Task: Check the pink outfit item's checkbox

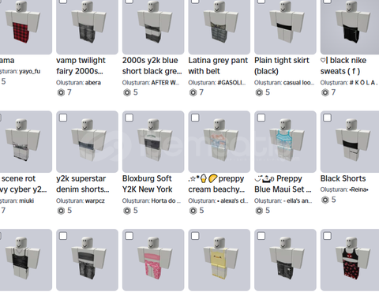Action: pos(129,236)
